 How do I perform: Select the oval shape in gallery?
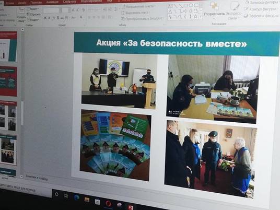coord(191,6)
